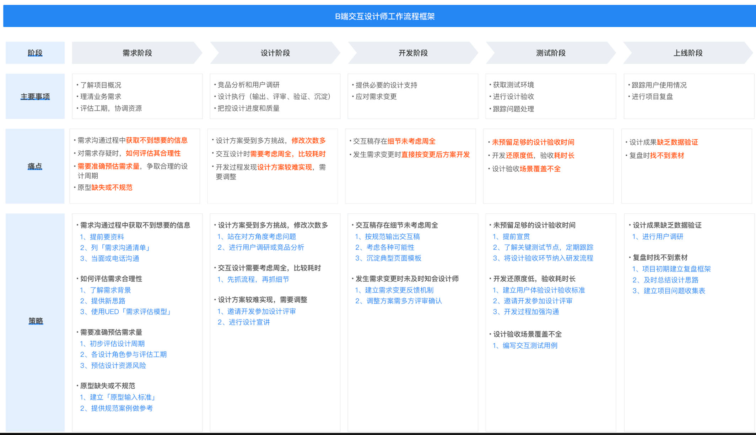Click the '需求阶段' stage arrow
This screenshot has height=435, width=756.
(137, 53)
